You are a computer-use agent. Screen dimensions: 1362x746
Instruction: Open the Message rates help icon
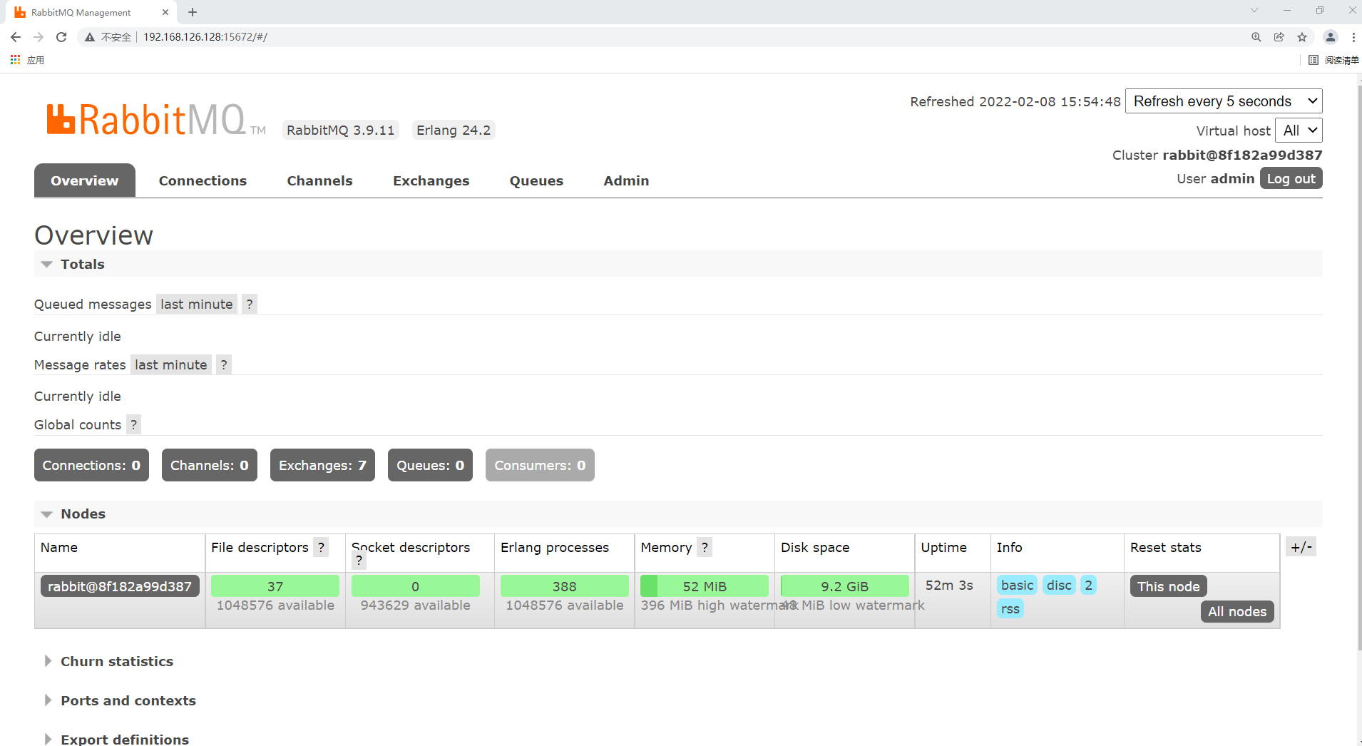pos(223,364)
